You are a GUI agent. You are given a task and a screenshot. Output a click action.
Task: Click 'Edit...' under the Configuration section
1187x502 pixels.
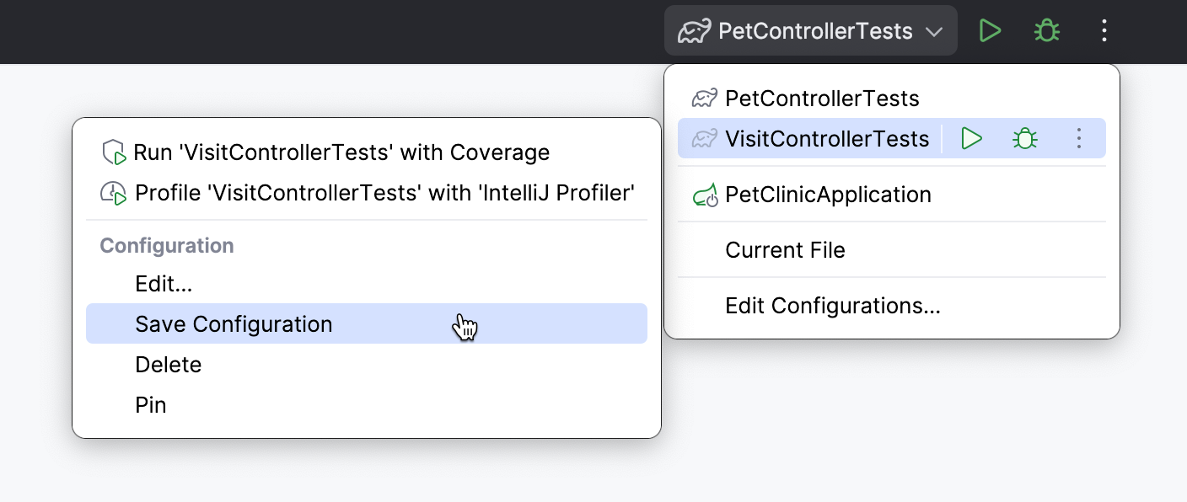point(163,284)
